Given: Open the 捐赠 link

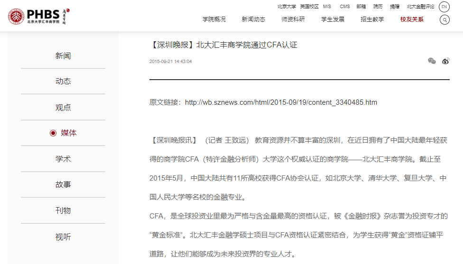Looking at the screenshot, I should pos(395,7).
